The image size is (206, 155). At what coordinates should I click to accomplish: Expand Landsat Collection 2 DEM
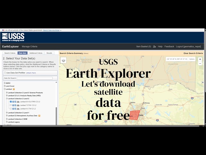pos(7,119)
